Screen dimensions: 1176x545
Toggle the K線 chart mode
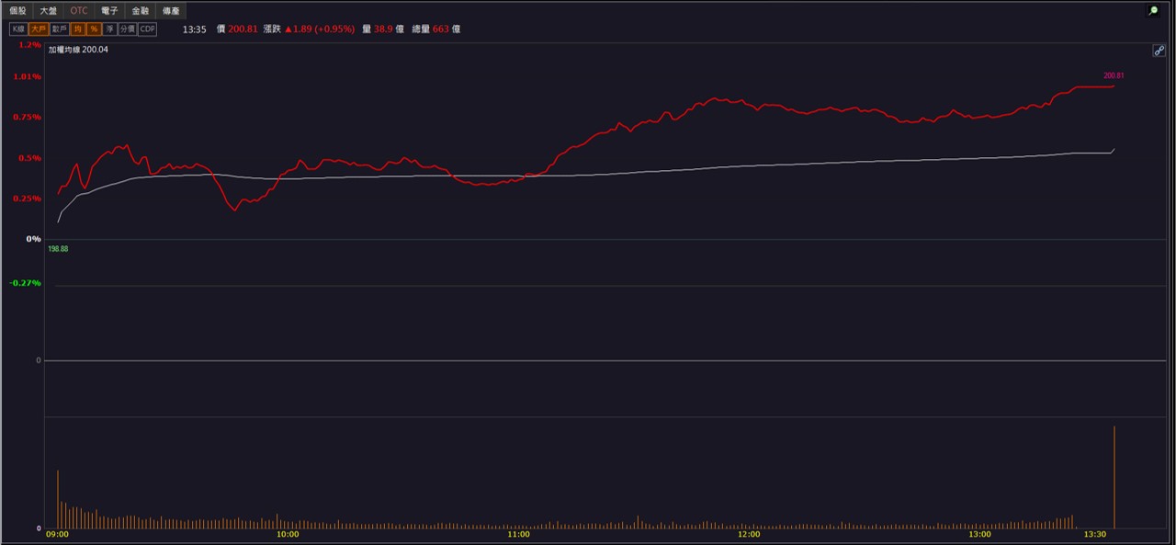[x=17, y=29]
